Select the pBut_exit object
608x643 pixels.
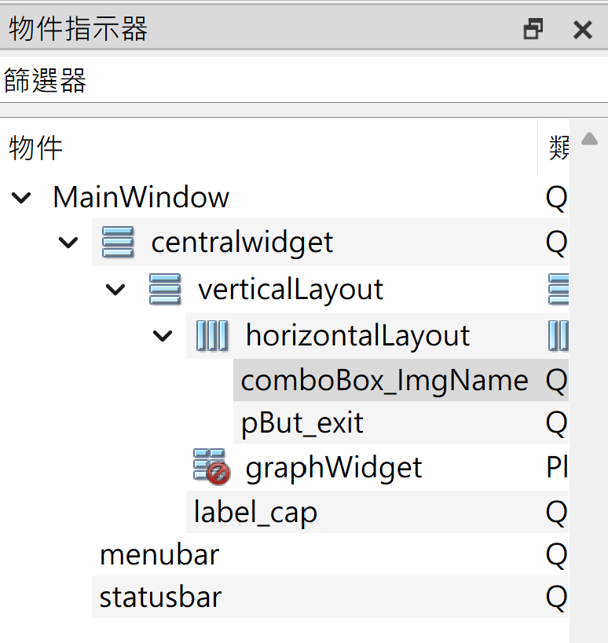tap(302, 424)
